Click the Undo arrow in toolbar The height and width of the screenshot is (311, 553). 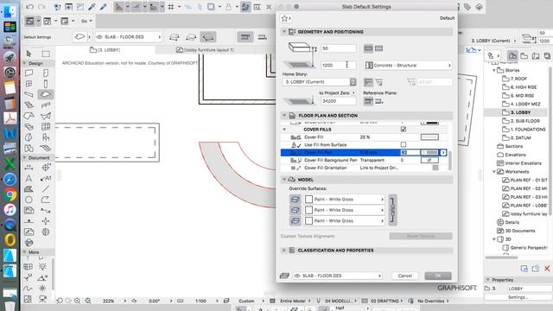pos(29,7)
